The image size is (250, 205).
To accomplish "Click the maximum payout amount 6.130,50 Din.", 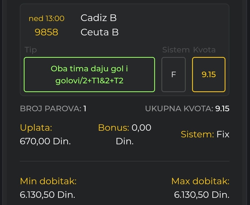I will point(201,195).
